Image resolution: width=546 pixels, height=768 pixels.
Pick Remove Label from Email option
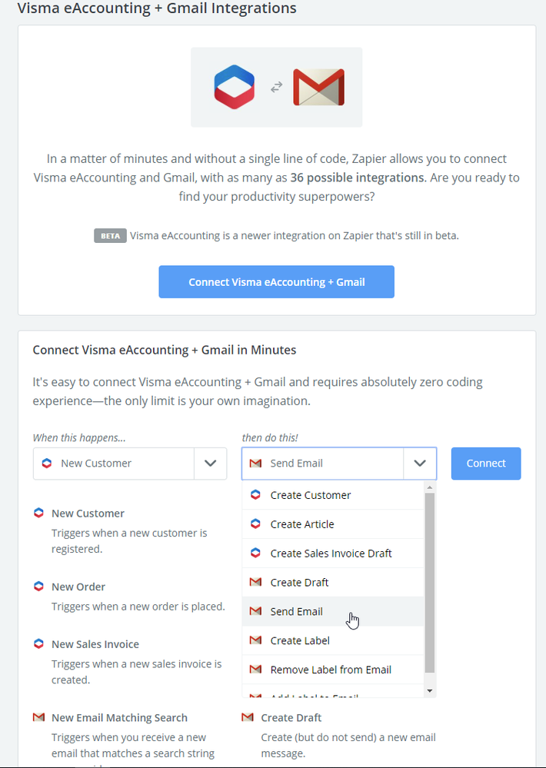coord(331,670)
